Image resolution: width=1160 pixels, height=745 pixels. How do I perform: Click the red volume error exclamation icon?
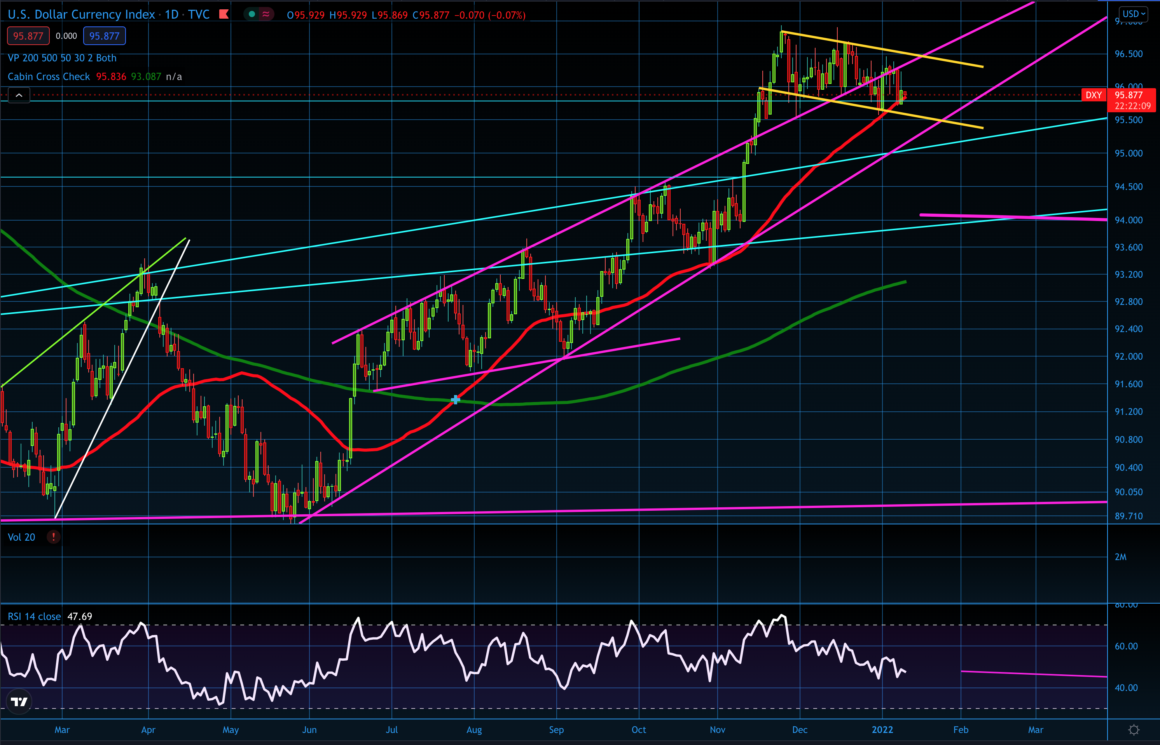click(x=53, y=537)
